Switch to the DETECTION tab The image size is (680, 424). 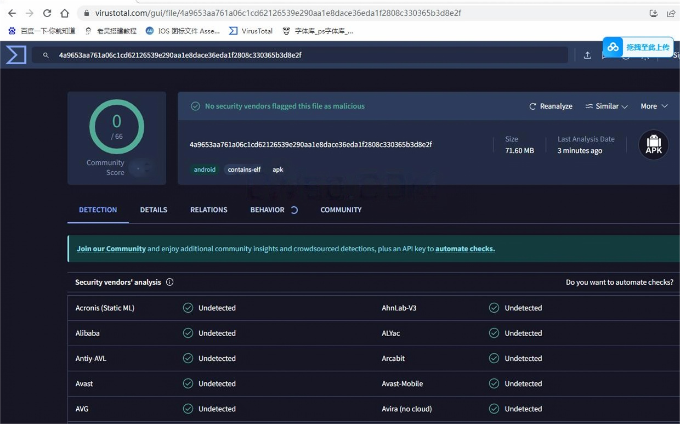click(98, 210)
